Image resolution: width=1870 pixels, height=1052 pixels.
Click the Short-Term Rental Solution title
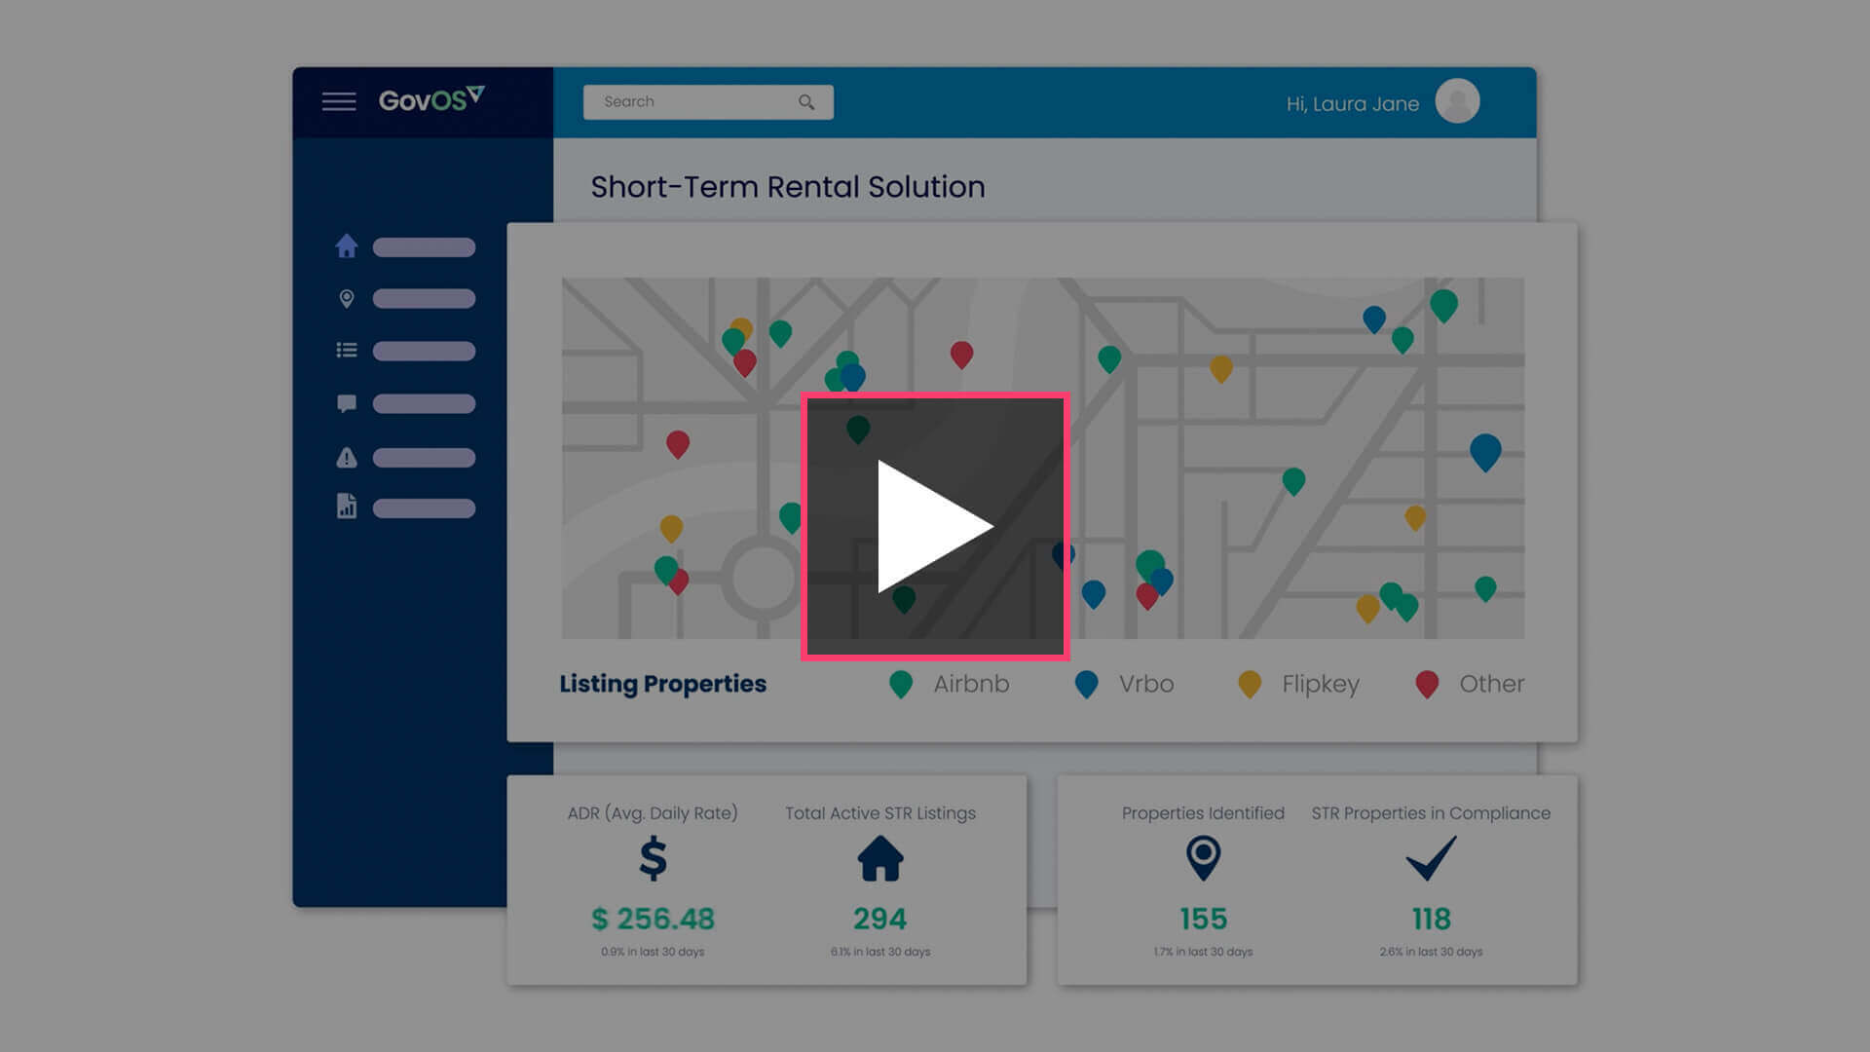coord(788,187)
